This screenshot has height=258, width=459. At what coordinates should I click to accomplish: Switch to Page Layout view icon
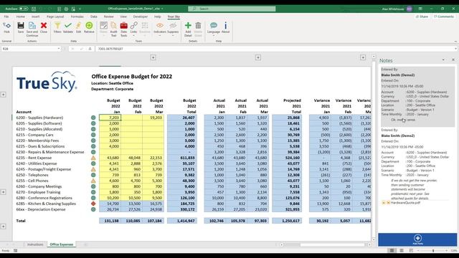(402, 251)
